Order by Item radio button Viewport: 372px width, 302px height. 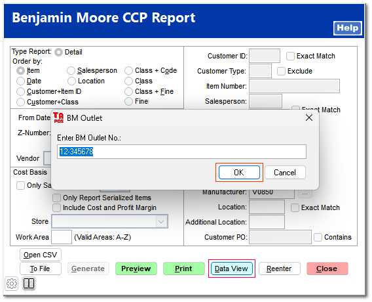pos(21,71)
